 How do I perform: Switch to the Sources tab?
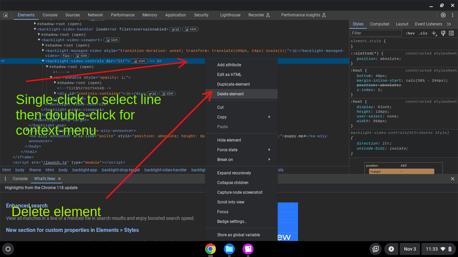(x=72, y=15)
